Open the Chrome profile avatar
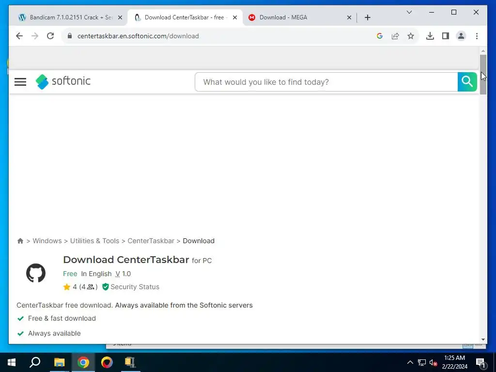The height and width of the screenshot is (372, 496). 461,36
